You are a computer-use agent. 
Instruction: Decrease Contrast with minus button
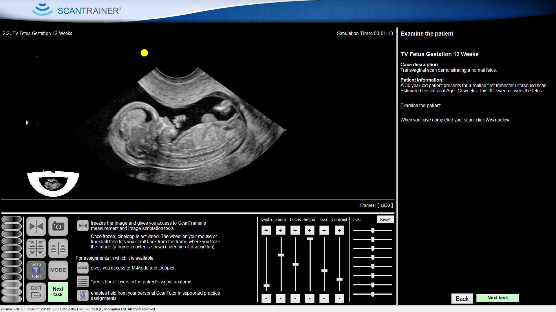tap(339, 298)
